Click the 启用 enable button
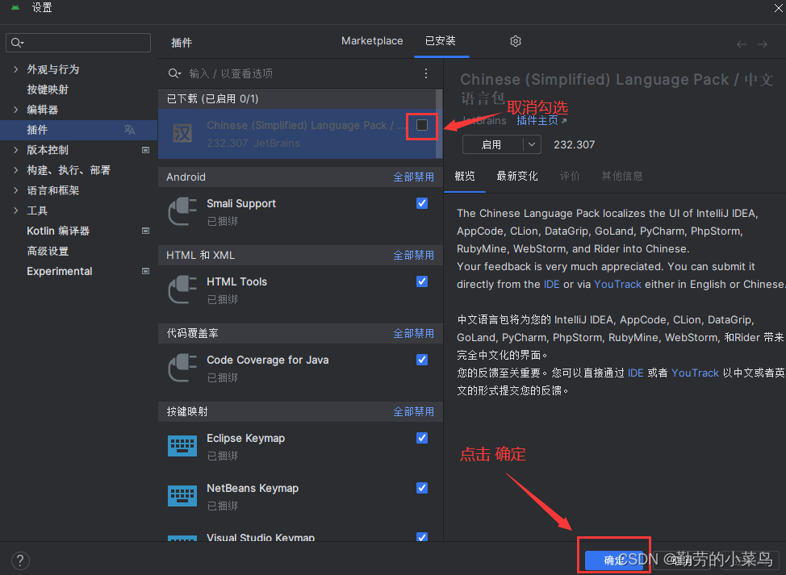Viewport: 786px width, 575px height. [492, 144]
